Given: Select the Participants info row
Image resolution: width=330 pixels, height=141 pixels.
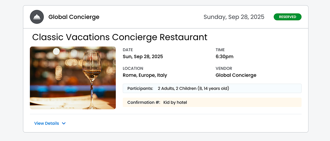Looking at the screenshot, I should tap(212, 88).
